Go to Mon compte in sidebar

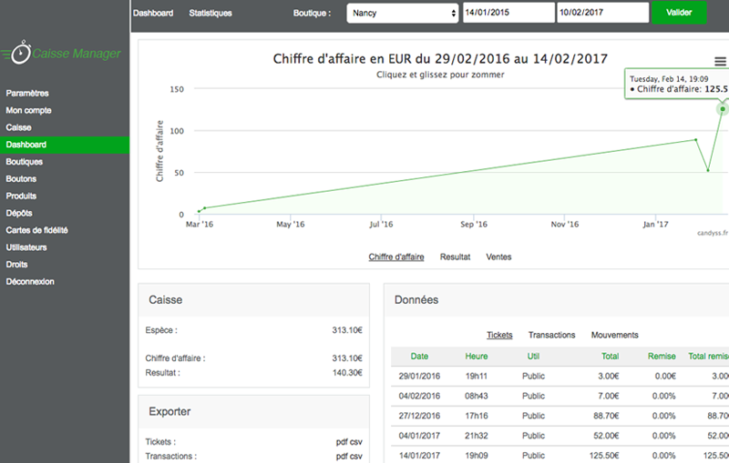tap(28, 110)
